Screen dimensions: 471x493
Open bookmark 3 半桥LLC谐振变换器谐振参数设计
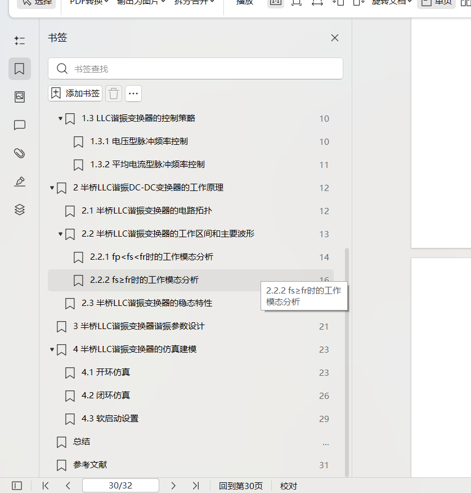pos(139,326)
